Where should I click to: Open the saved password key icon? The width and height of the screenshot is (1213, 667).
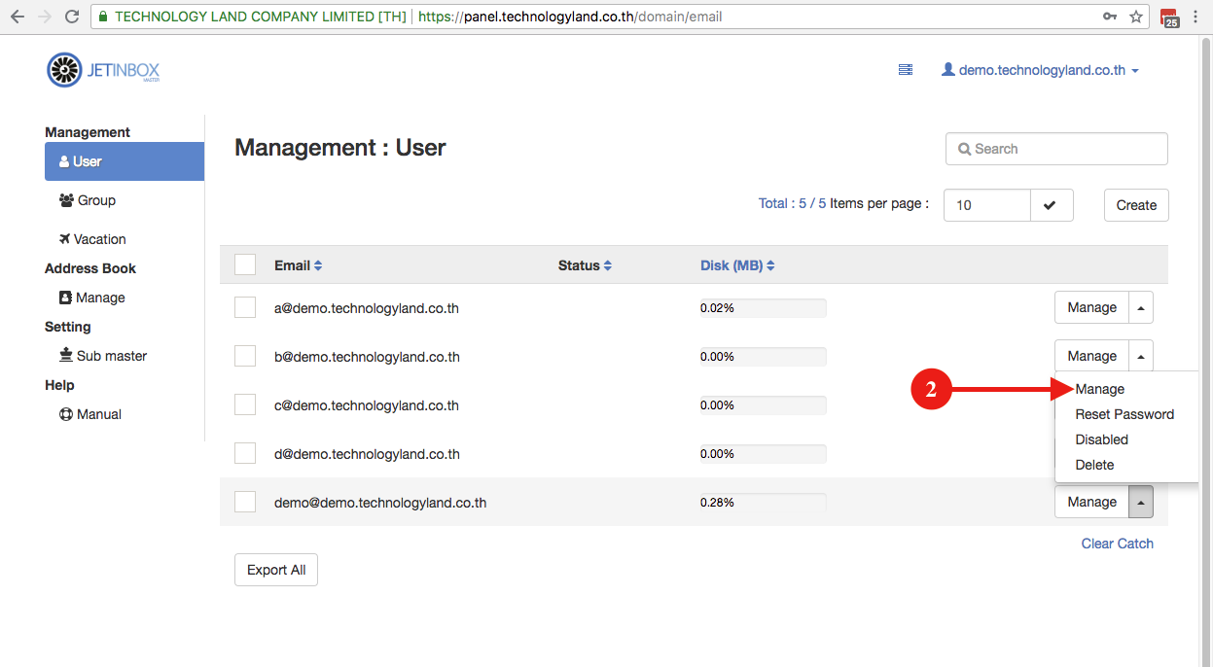pyautogui.click(x=1110, y=17)
